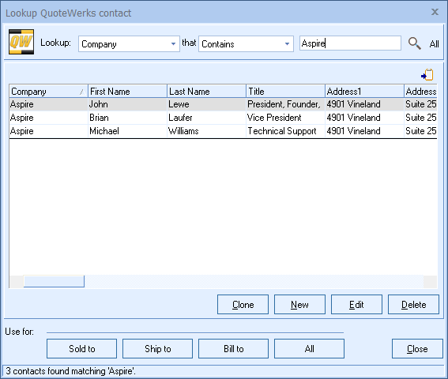
Task: Sort by the Title column header
Action: pyautogui.click(x=285, y=92)
